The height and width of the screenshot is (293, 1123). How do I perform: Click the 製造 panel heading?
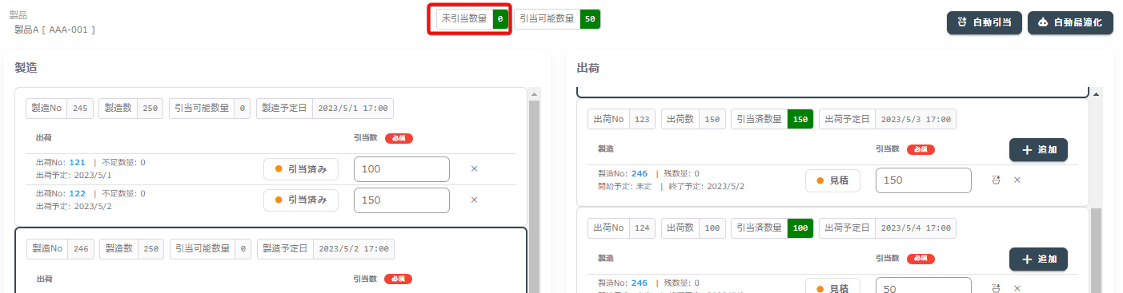(26, 68)
